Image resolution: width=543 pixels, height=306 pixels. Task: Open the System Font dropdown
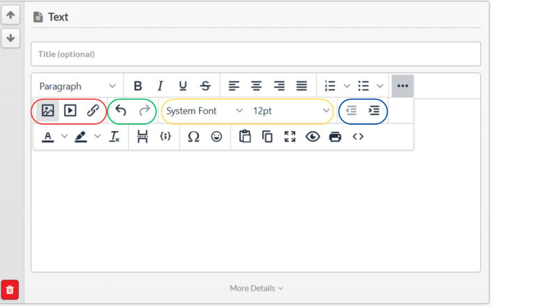[204, 111]
